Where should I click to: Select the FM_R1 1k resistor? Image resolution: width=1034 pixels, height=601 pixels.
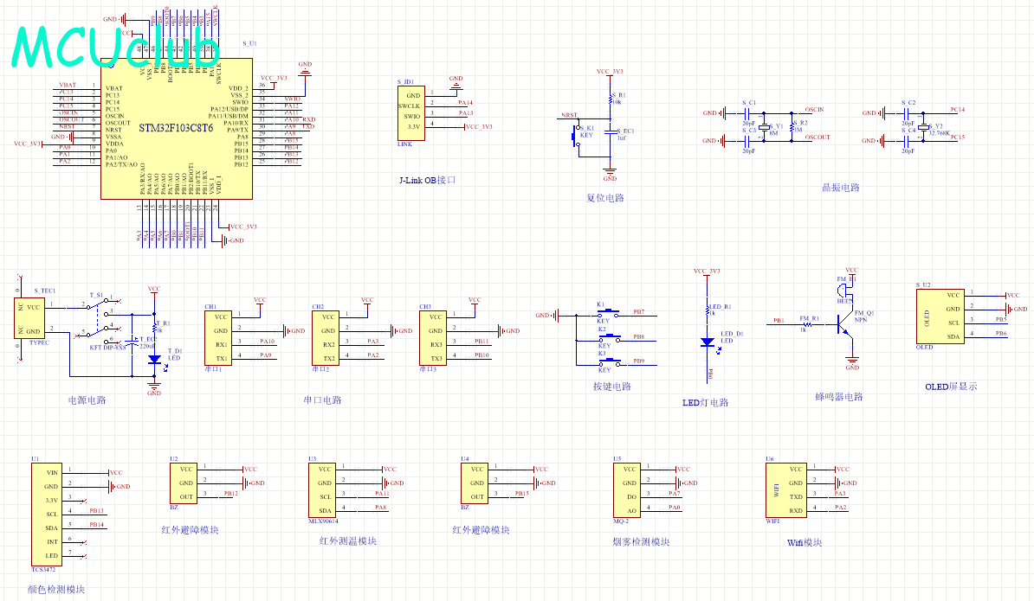pos(804,322)
